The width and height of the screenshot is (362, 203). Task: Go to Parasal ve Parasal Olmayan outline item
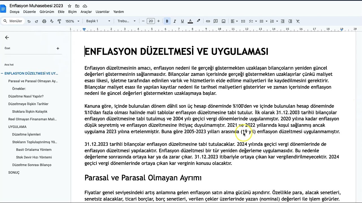[33, 81]
